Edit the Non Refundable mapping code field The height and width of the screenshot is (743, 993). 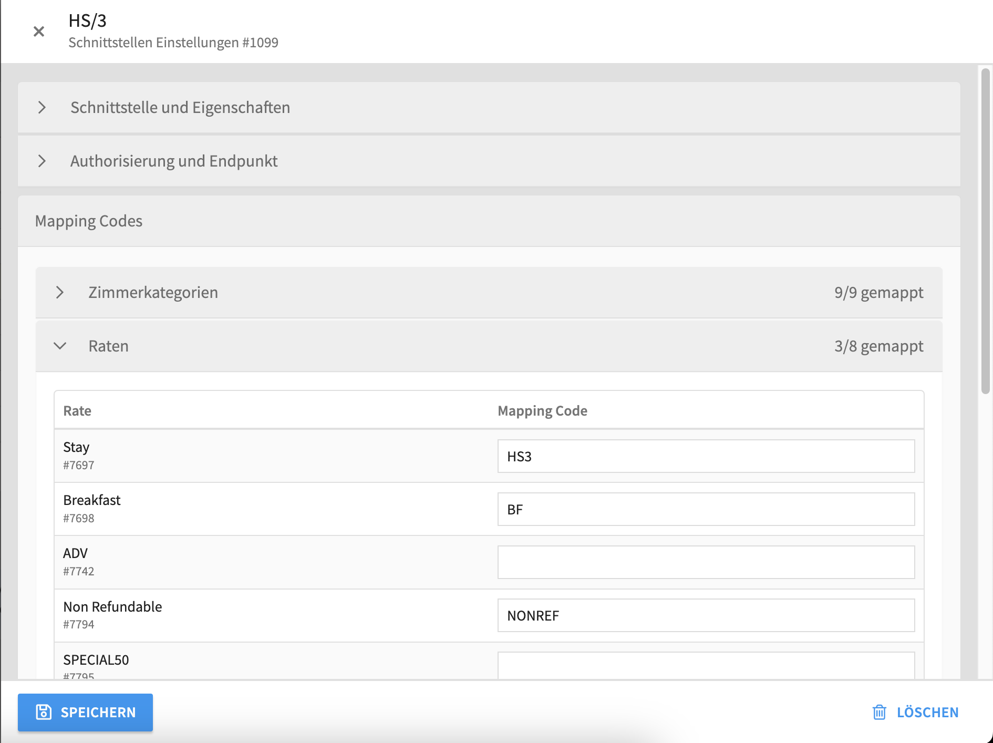click(x=706, y=615)
